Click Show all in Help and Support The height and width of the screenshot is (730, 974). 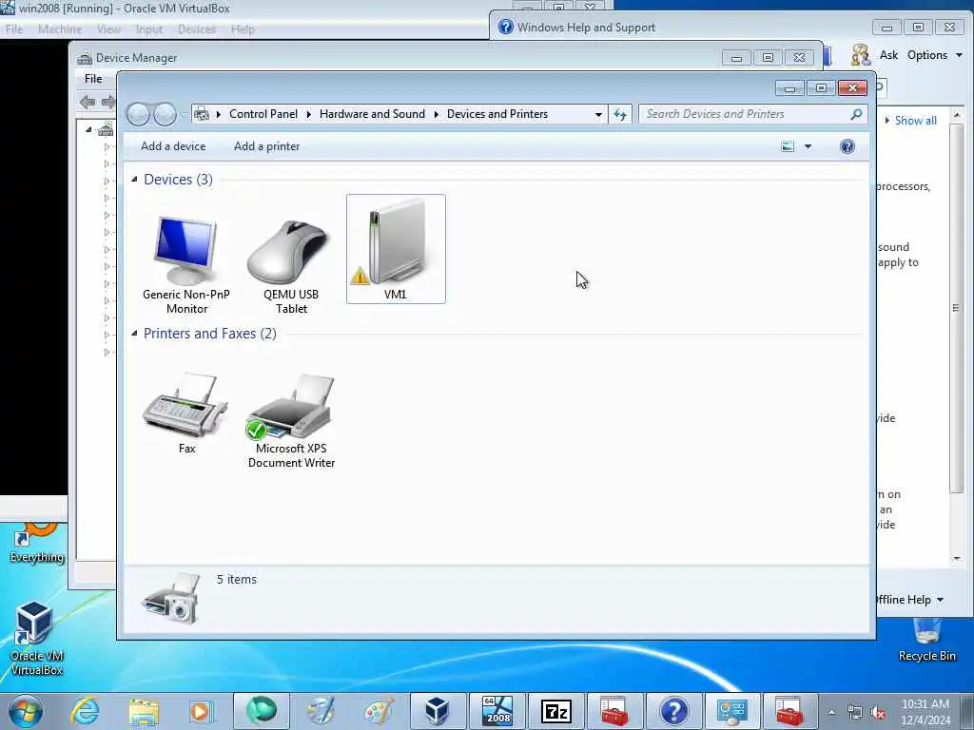(915, 121)
